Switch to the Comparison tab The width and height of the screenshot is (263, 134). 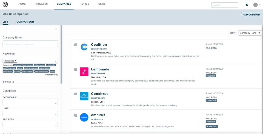coord(25,22)
